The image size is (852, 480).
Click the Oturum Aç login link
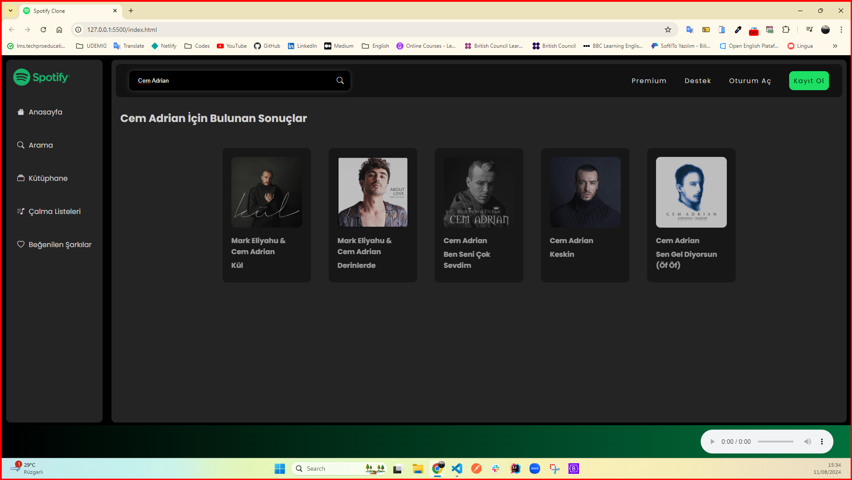[x=750, y=81]
